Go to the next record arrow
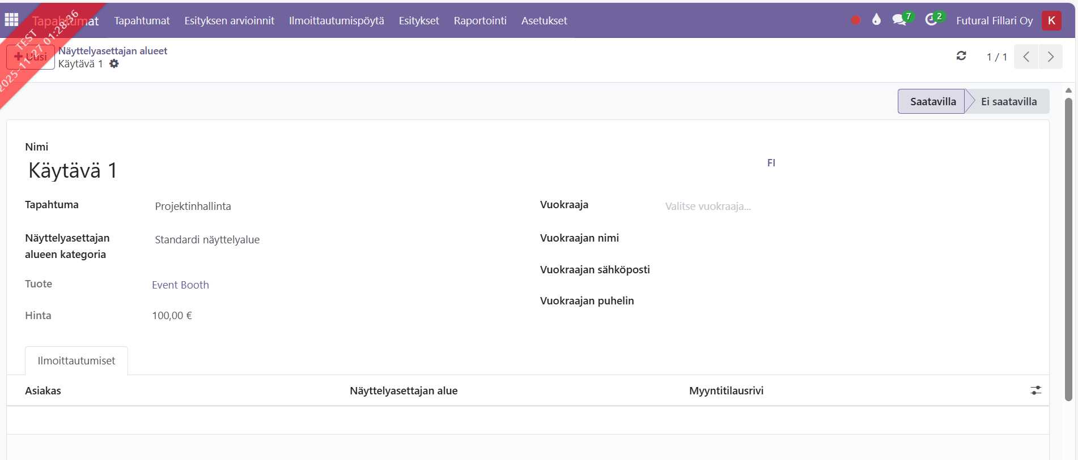Screen dimensions: 1078x460 coord(1050,57)
